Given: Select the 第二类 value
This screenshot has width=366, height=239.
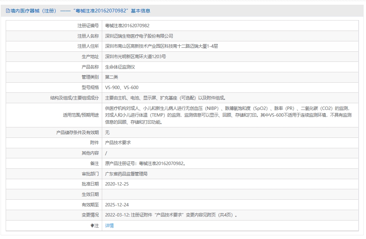Looking at the screenshot, I should [x=111, y=77].
